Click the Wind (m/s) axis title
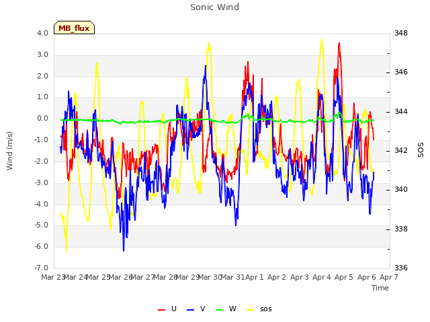 (x=9, y=151)
